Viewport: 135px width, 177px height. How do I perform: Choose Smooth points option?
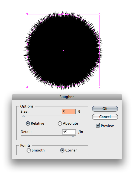29,150
